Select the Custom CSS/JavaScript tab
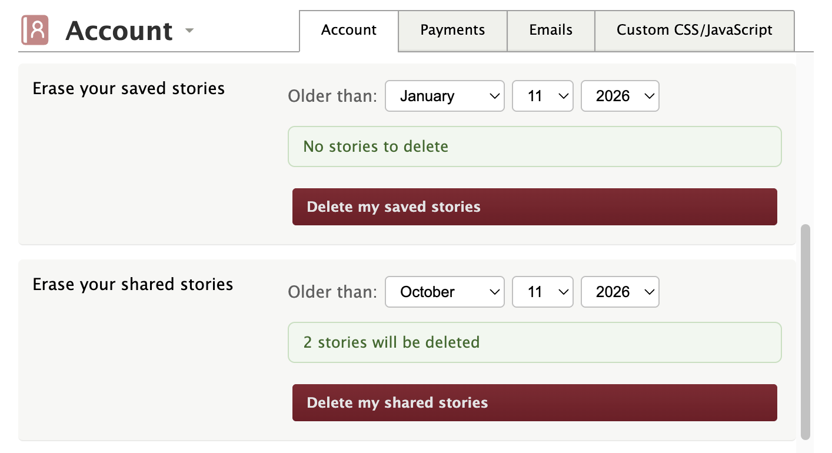The image size is (832, 453). (x=694, y=31)
